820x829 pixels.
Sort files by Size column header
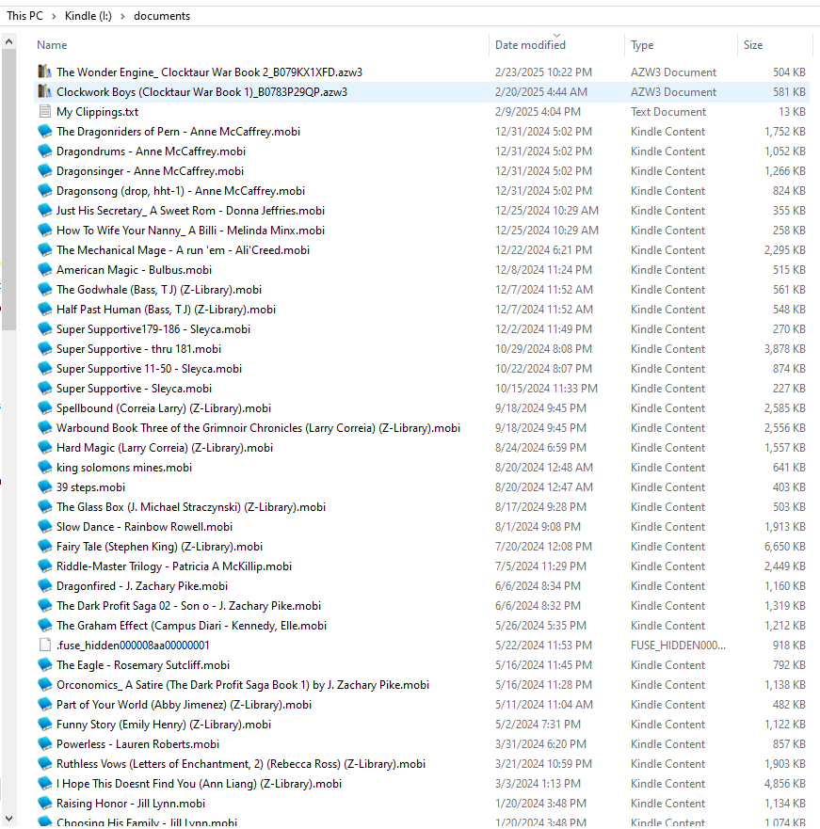click(753, 45)
